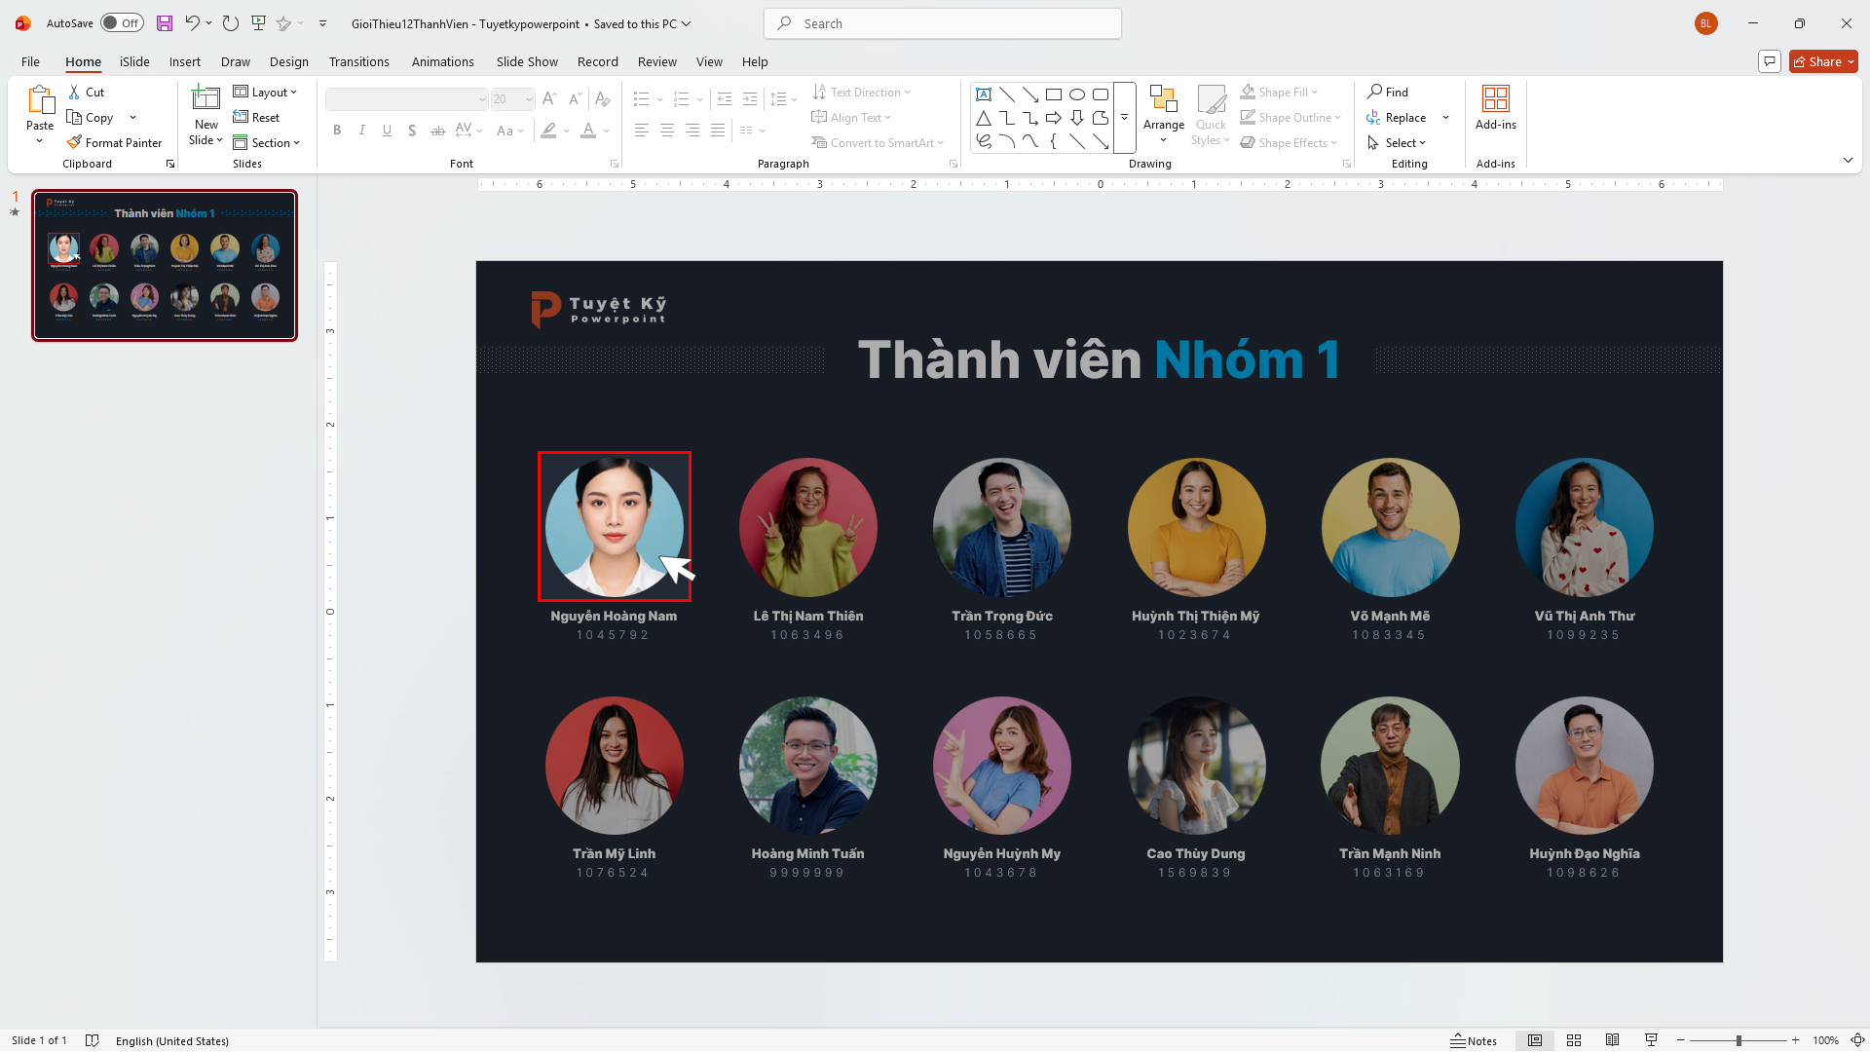Image resolution: width=1870 pixels, height=1052 pixels.
Task: Switch to the Transitions ribbon tab
Action: click(x=358, y=61)
